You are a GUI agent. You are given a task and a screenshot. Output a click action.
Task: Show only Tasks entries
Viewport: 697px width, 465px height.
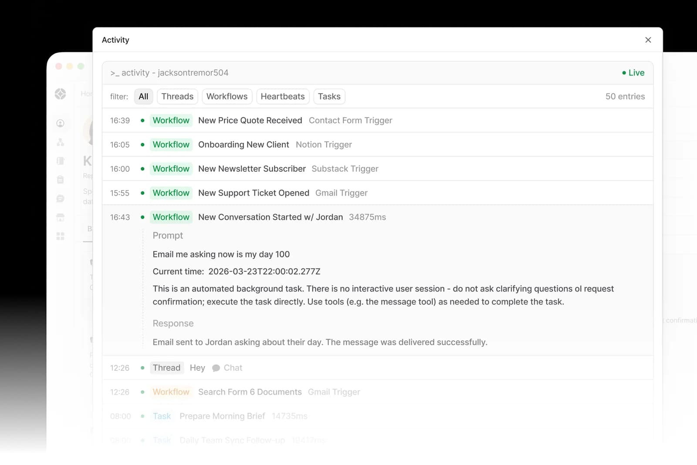point(329,96)
